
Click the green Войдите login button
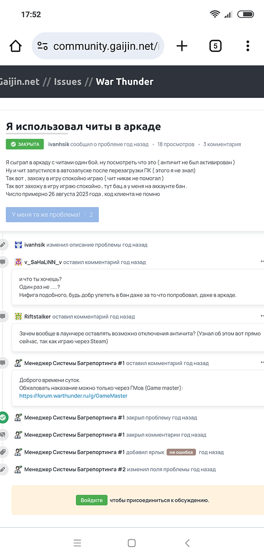92,500
